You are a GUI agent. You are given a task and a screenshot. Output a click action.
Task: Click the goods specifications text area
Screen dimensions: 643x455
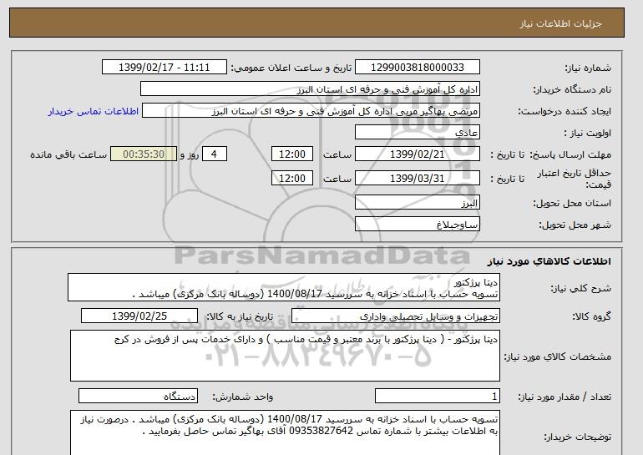tap(285, 356)
